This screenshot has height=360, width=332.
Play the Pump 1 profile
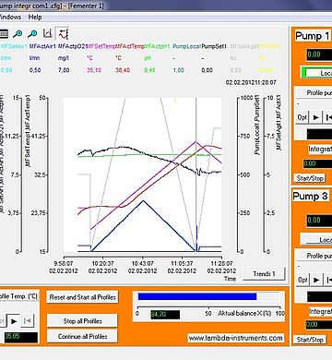(x=315, y=117)
